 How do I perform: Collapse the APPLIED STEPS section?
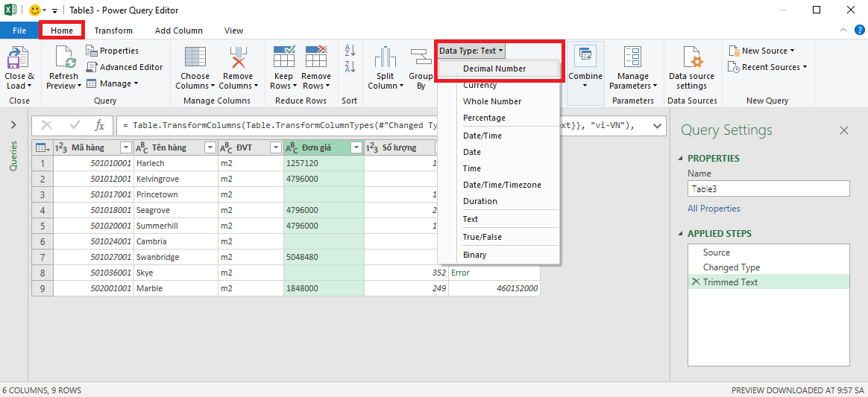[681, 234]
